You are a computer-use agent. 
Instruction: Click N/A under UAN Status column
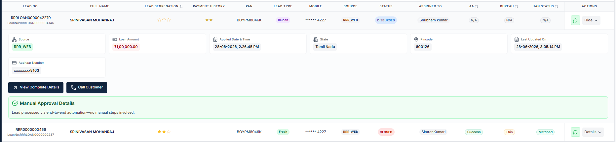[x=546, y=20]
